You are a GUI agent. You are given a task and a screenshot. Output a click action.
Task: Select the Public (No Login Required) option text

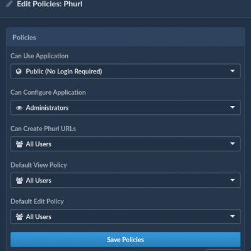(64, 72)
